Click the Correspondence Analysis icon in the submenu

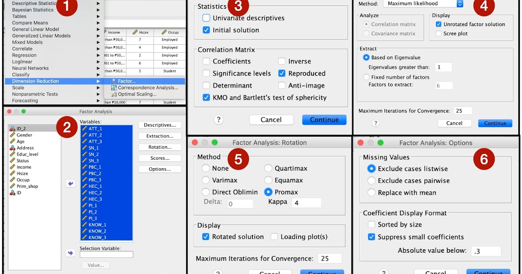pos(114,88)
